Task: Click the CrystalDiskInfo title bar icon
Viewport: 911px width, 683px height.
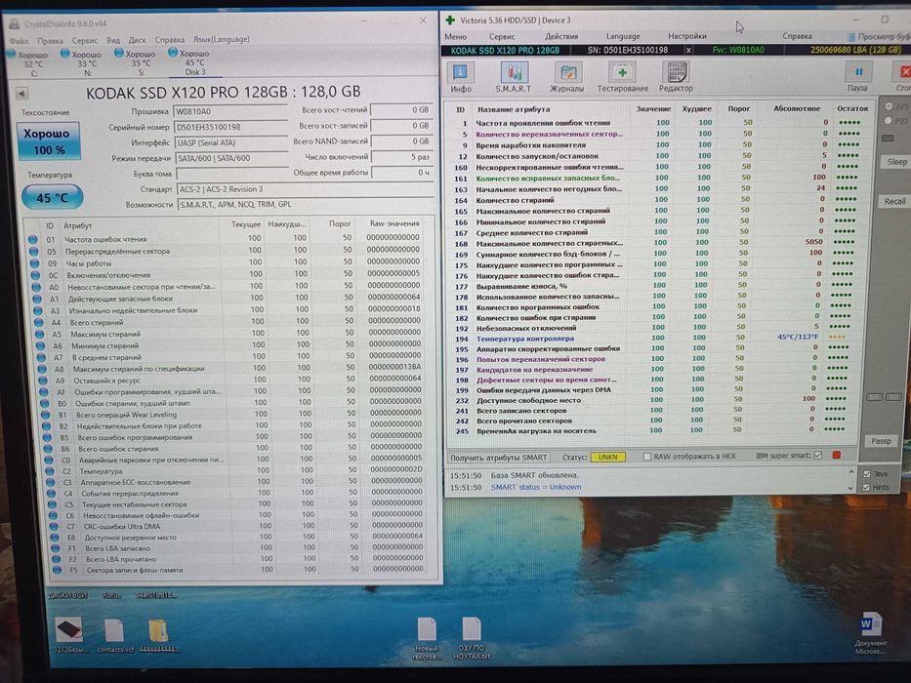Action: (x=15, y=23)
